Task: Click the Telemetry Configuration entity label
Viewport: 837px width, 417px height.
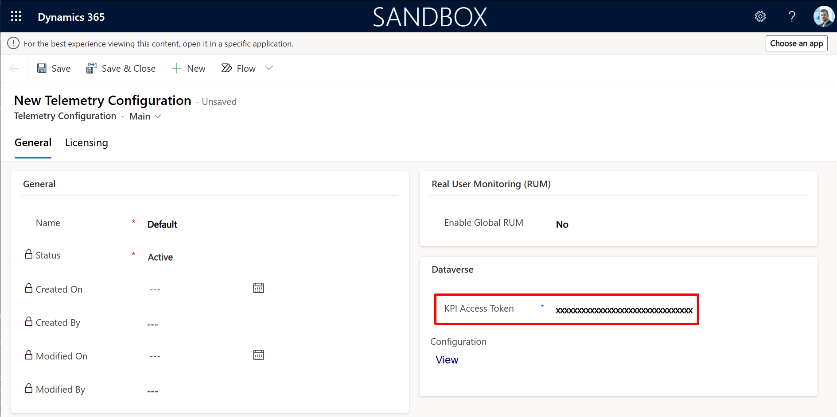Action: click(65, 116)
